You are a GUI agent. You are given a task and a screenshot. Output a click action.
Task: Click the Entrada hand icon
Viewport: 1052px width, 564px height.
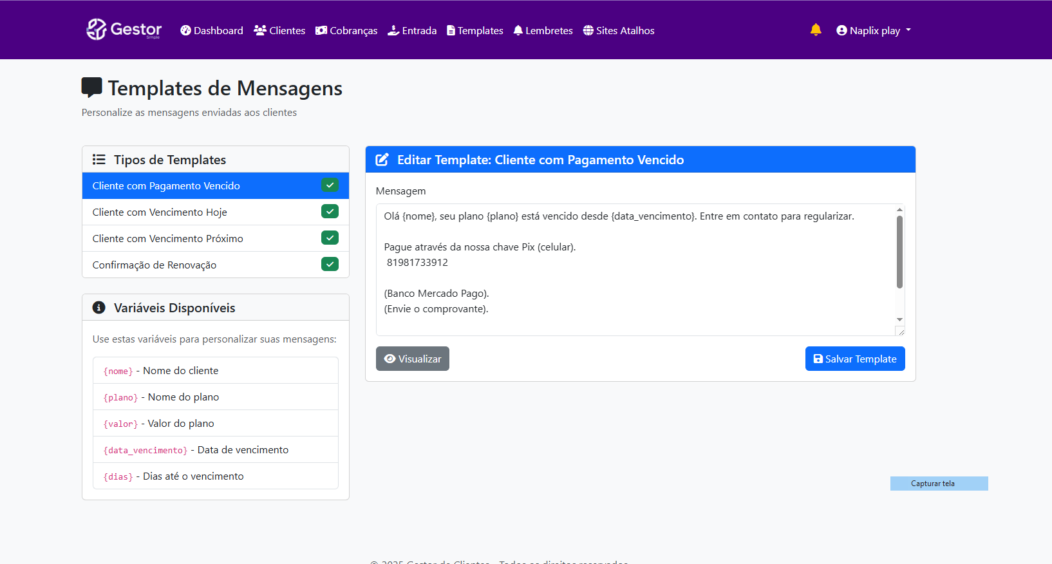click(393, 30)
